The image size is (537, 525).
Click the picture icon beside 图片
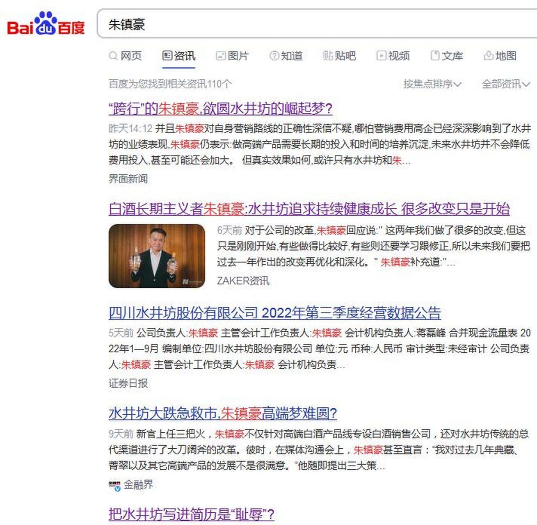pos(221,55)
